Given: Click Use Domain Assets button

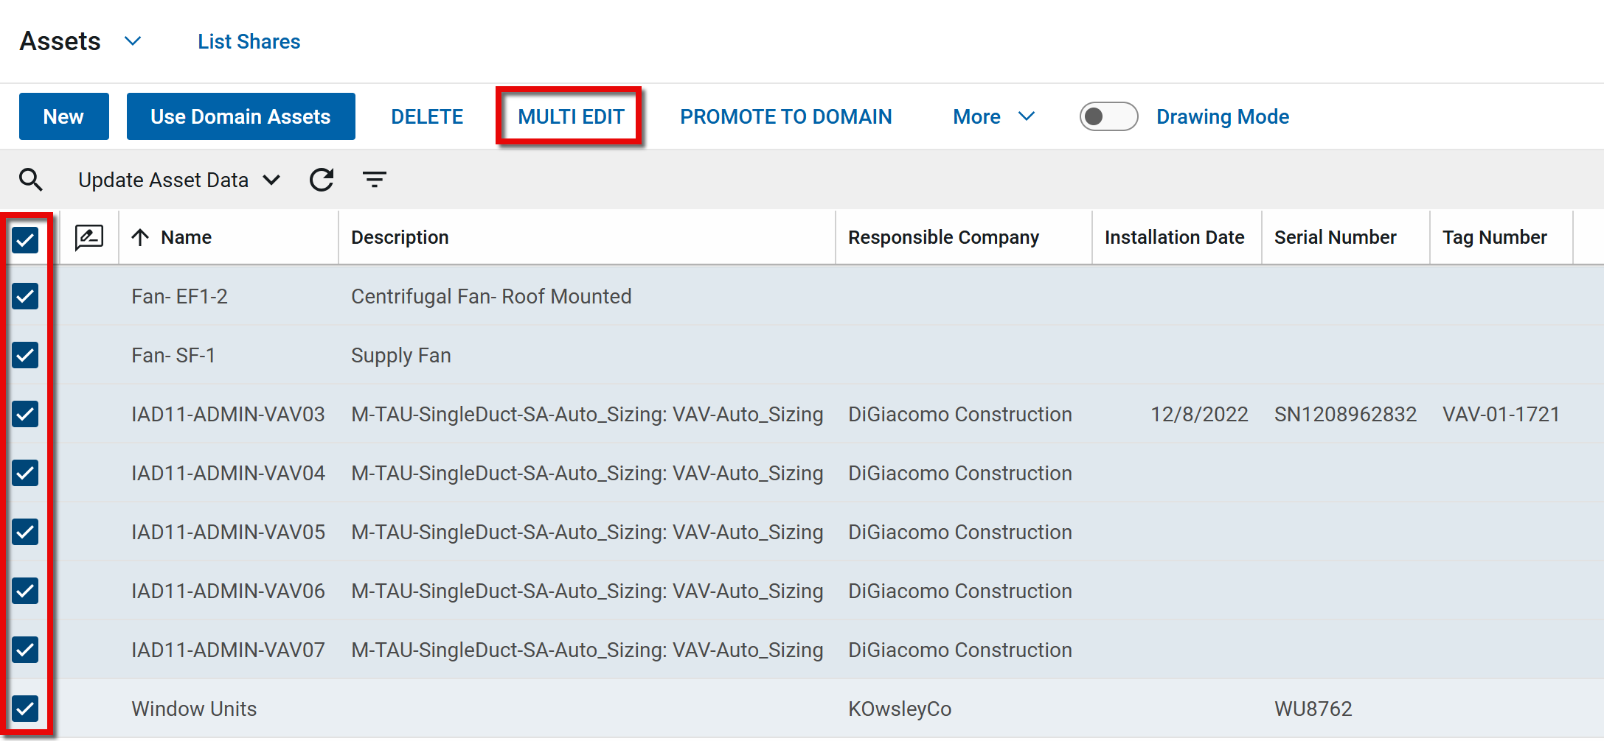Looking at the screenshot, I should [240, 116].
